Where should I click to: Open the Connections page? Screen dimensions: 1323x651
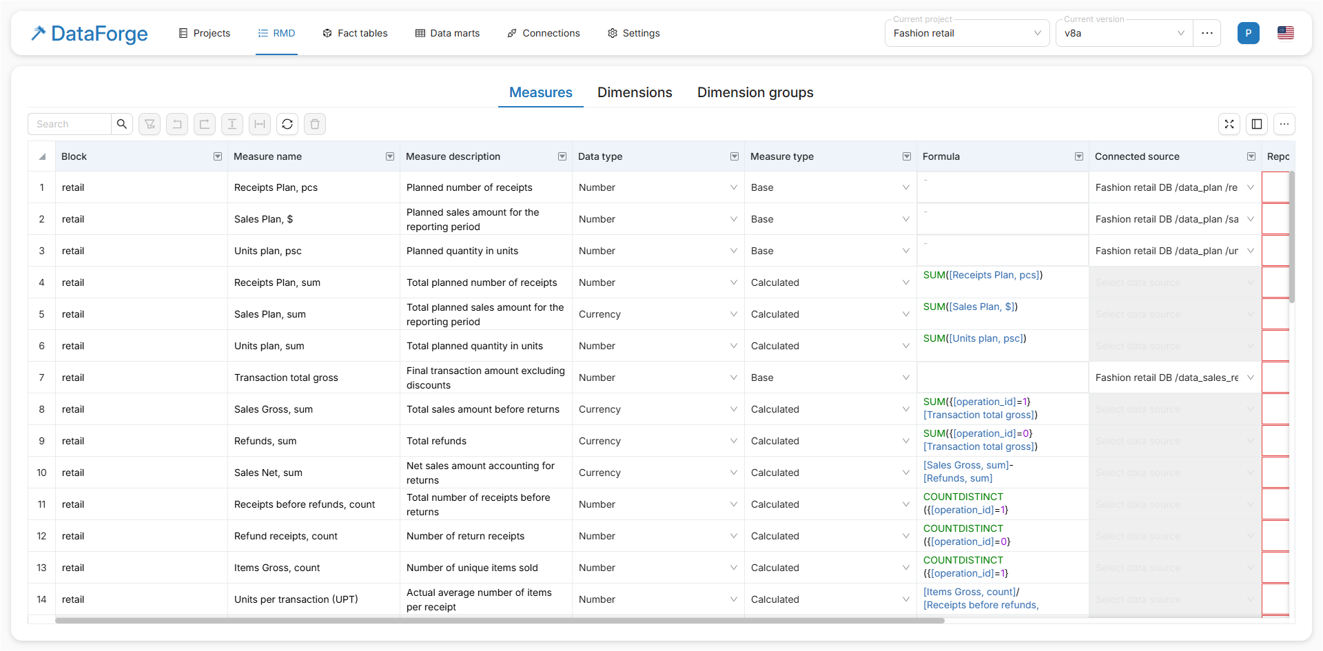pos(543,33)
